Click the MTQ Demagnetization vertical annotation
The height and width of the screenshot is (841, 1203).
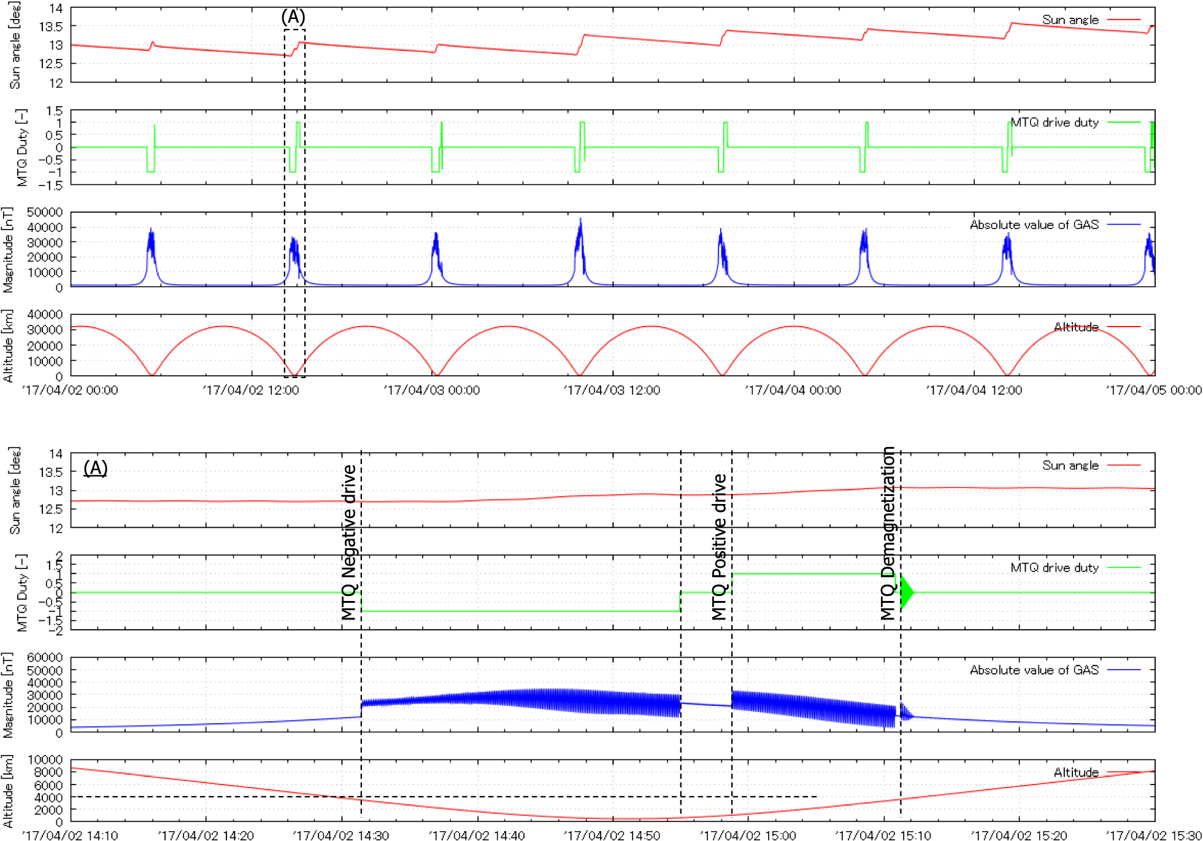tap(888, 533)
